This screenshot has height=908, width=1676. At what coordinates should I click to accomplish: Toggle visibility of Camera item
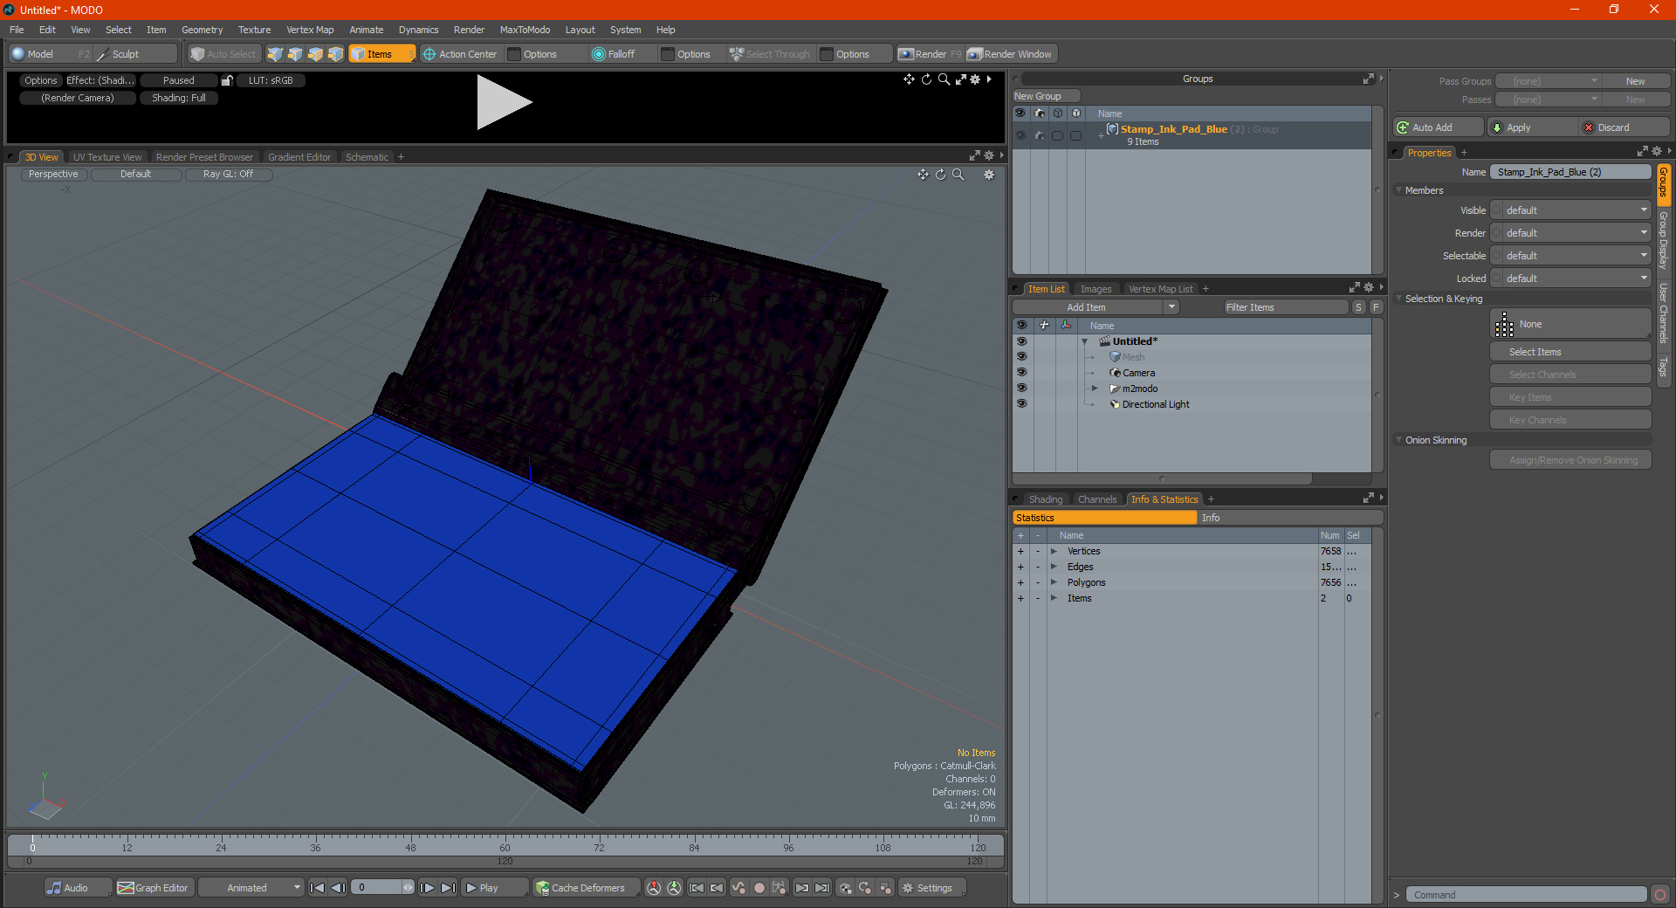coord(1021,373)
